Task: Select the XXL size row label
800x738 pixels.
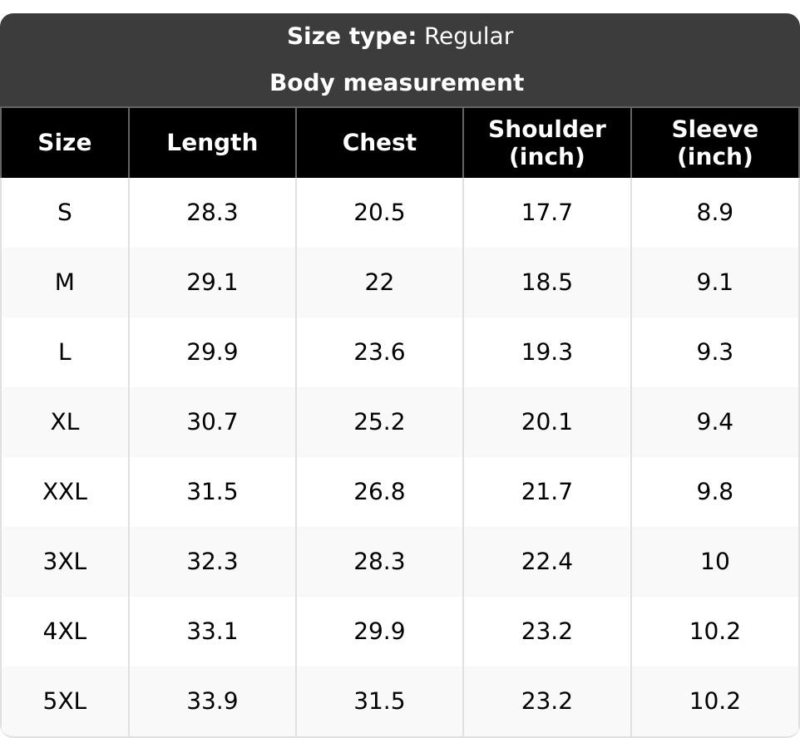Action: pyautogui.click(x=65, y=492)
